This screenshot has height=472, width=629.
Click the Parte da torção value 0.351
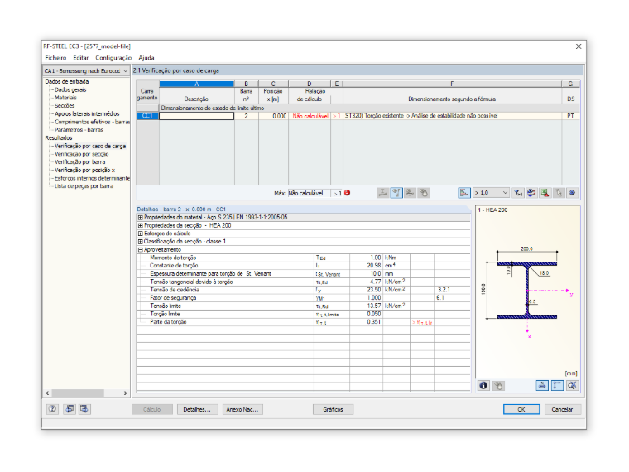(367, 322)
